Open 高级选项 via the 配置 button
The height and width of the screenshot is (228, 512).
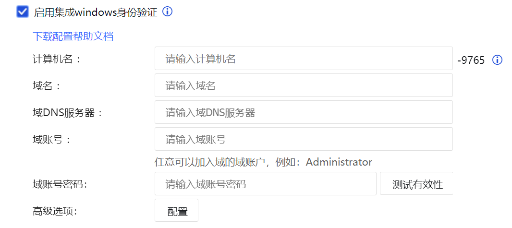pos(176,211)
